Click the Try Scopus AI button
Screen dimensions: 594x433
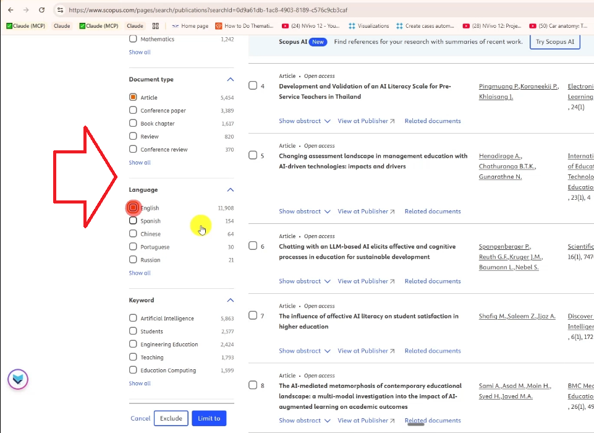coord(554,41)
